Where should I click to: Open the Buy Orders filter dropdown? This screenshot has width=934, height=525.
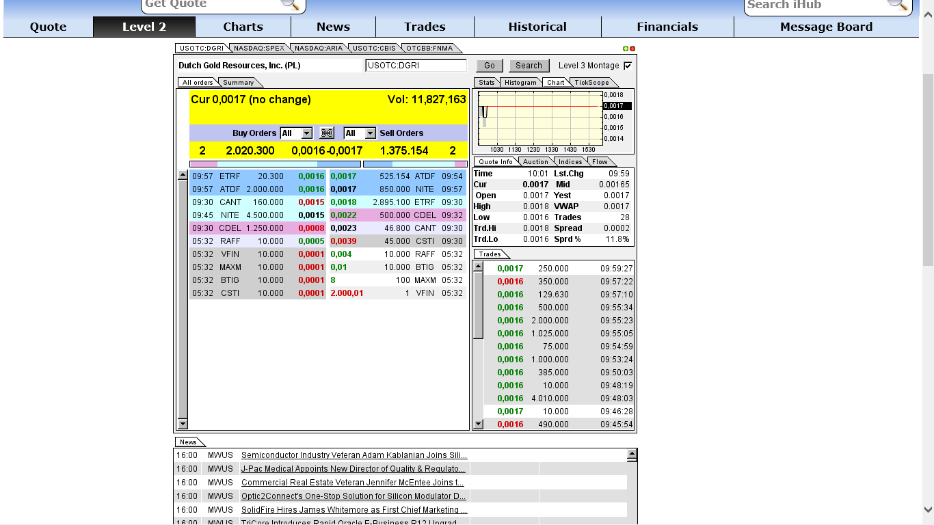(x=297, y=133)
